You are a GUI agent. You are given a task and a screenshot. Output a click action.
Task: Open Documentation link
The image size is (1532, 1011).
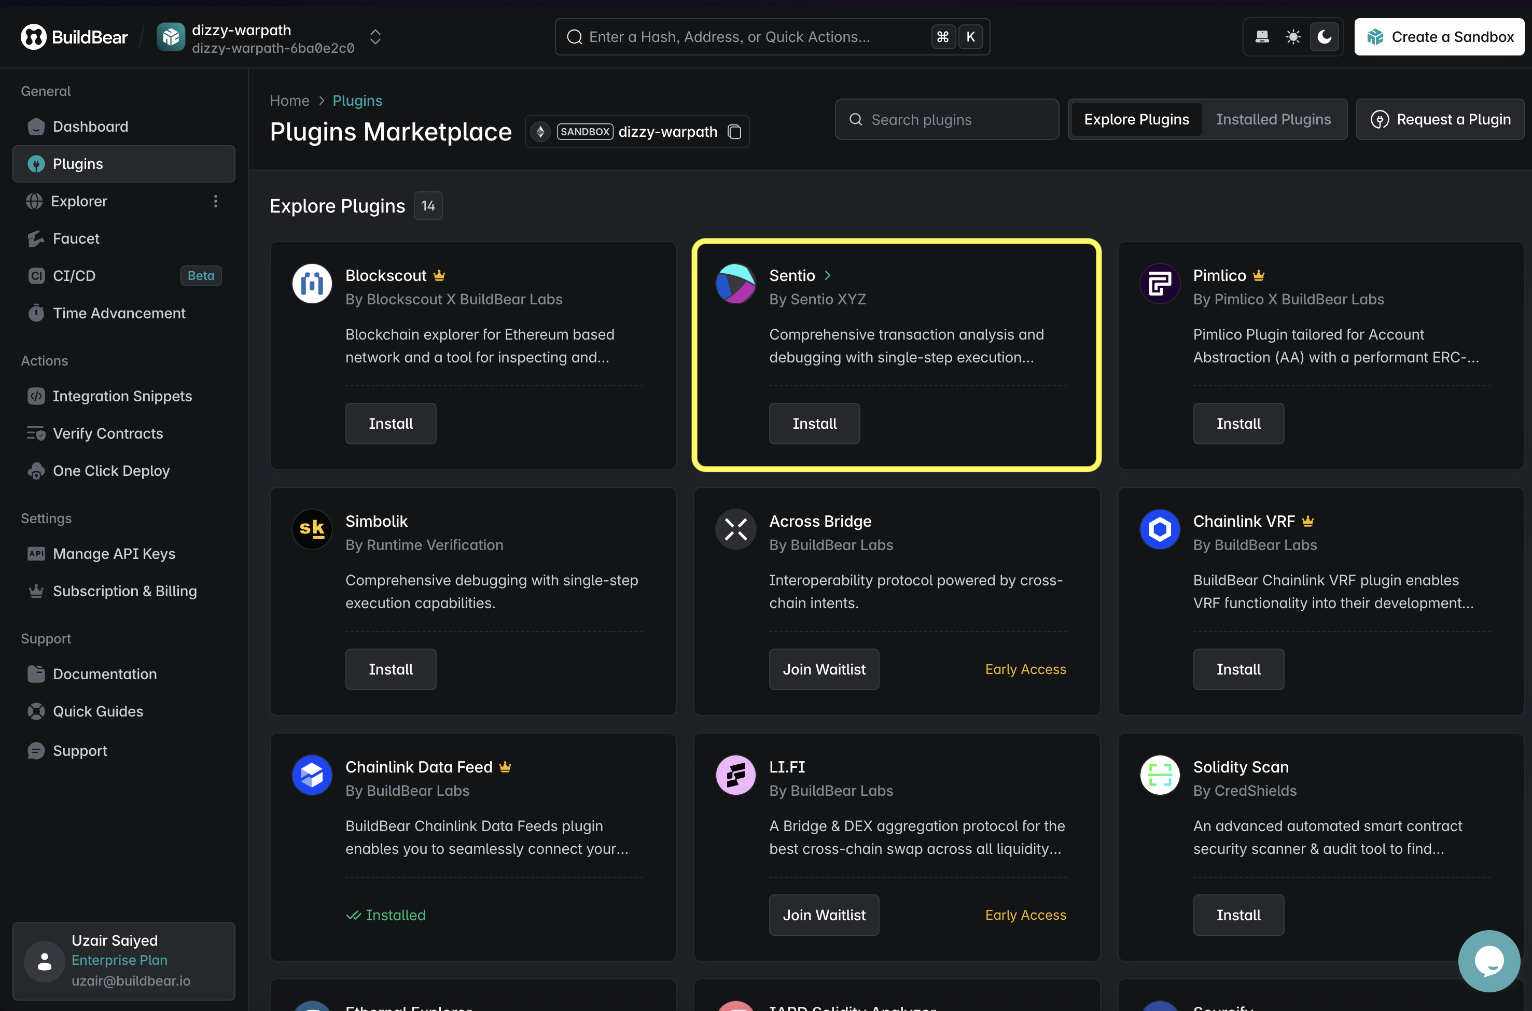pos(123,674)
